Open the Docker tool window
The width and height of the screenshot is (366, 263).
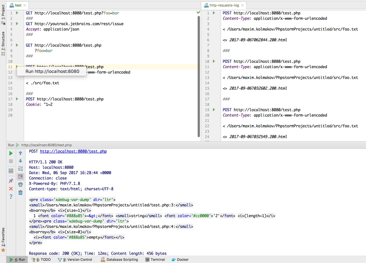[x=180, y=260]
